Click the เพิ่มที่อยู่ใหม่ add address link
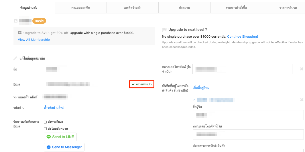 point(201,88)
